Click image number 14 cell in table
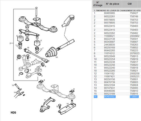 point(95,88)
